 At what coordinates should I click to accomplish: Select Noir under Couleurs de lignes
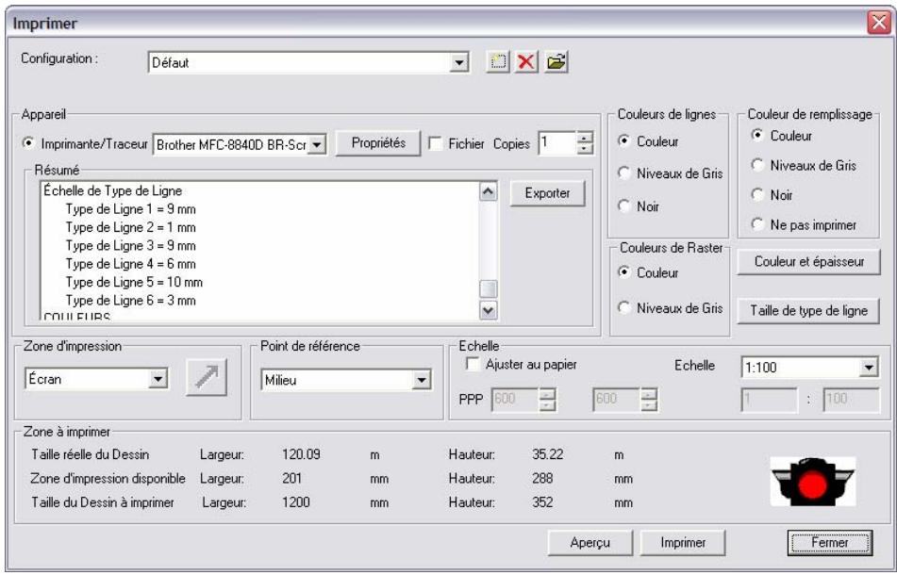[x=624, y=205]
